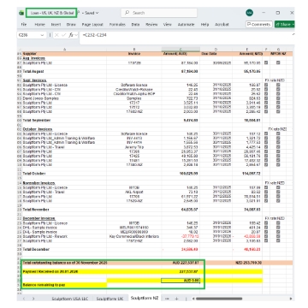Viewport: 308px width, 308px height.
Task: Open the Comments pane button
Action: (x=259, y=25)
